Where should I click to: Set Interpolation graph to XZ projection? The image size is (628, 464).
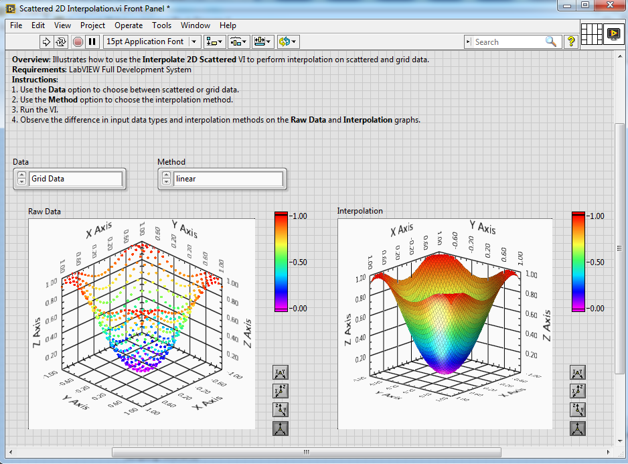coord(578,391)
